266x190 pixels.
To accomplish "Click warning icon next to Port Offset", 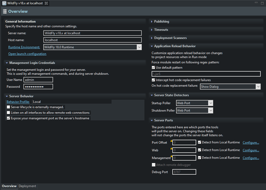I will pos(172,141).
